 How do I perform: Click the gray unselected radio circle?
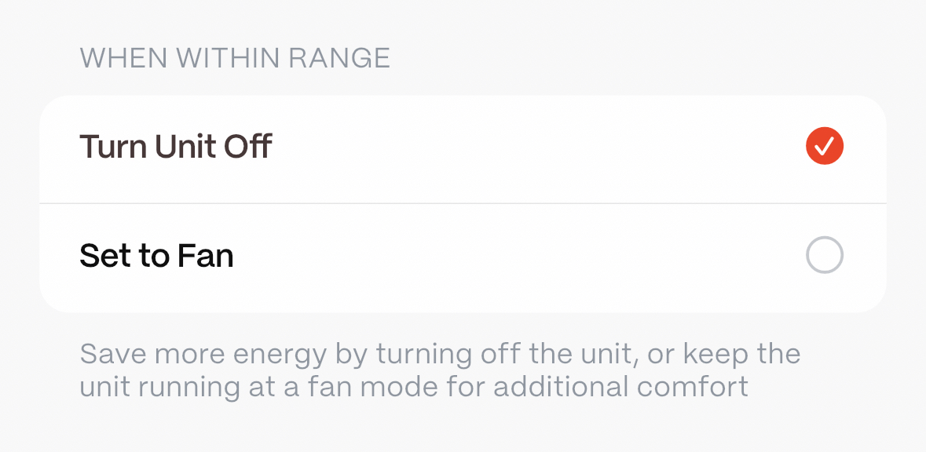pos(824,255)
